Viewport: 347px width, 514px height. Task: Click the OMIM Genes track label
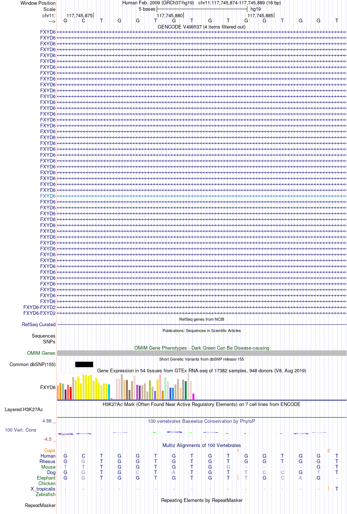tap(41, 353)
